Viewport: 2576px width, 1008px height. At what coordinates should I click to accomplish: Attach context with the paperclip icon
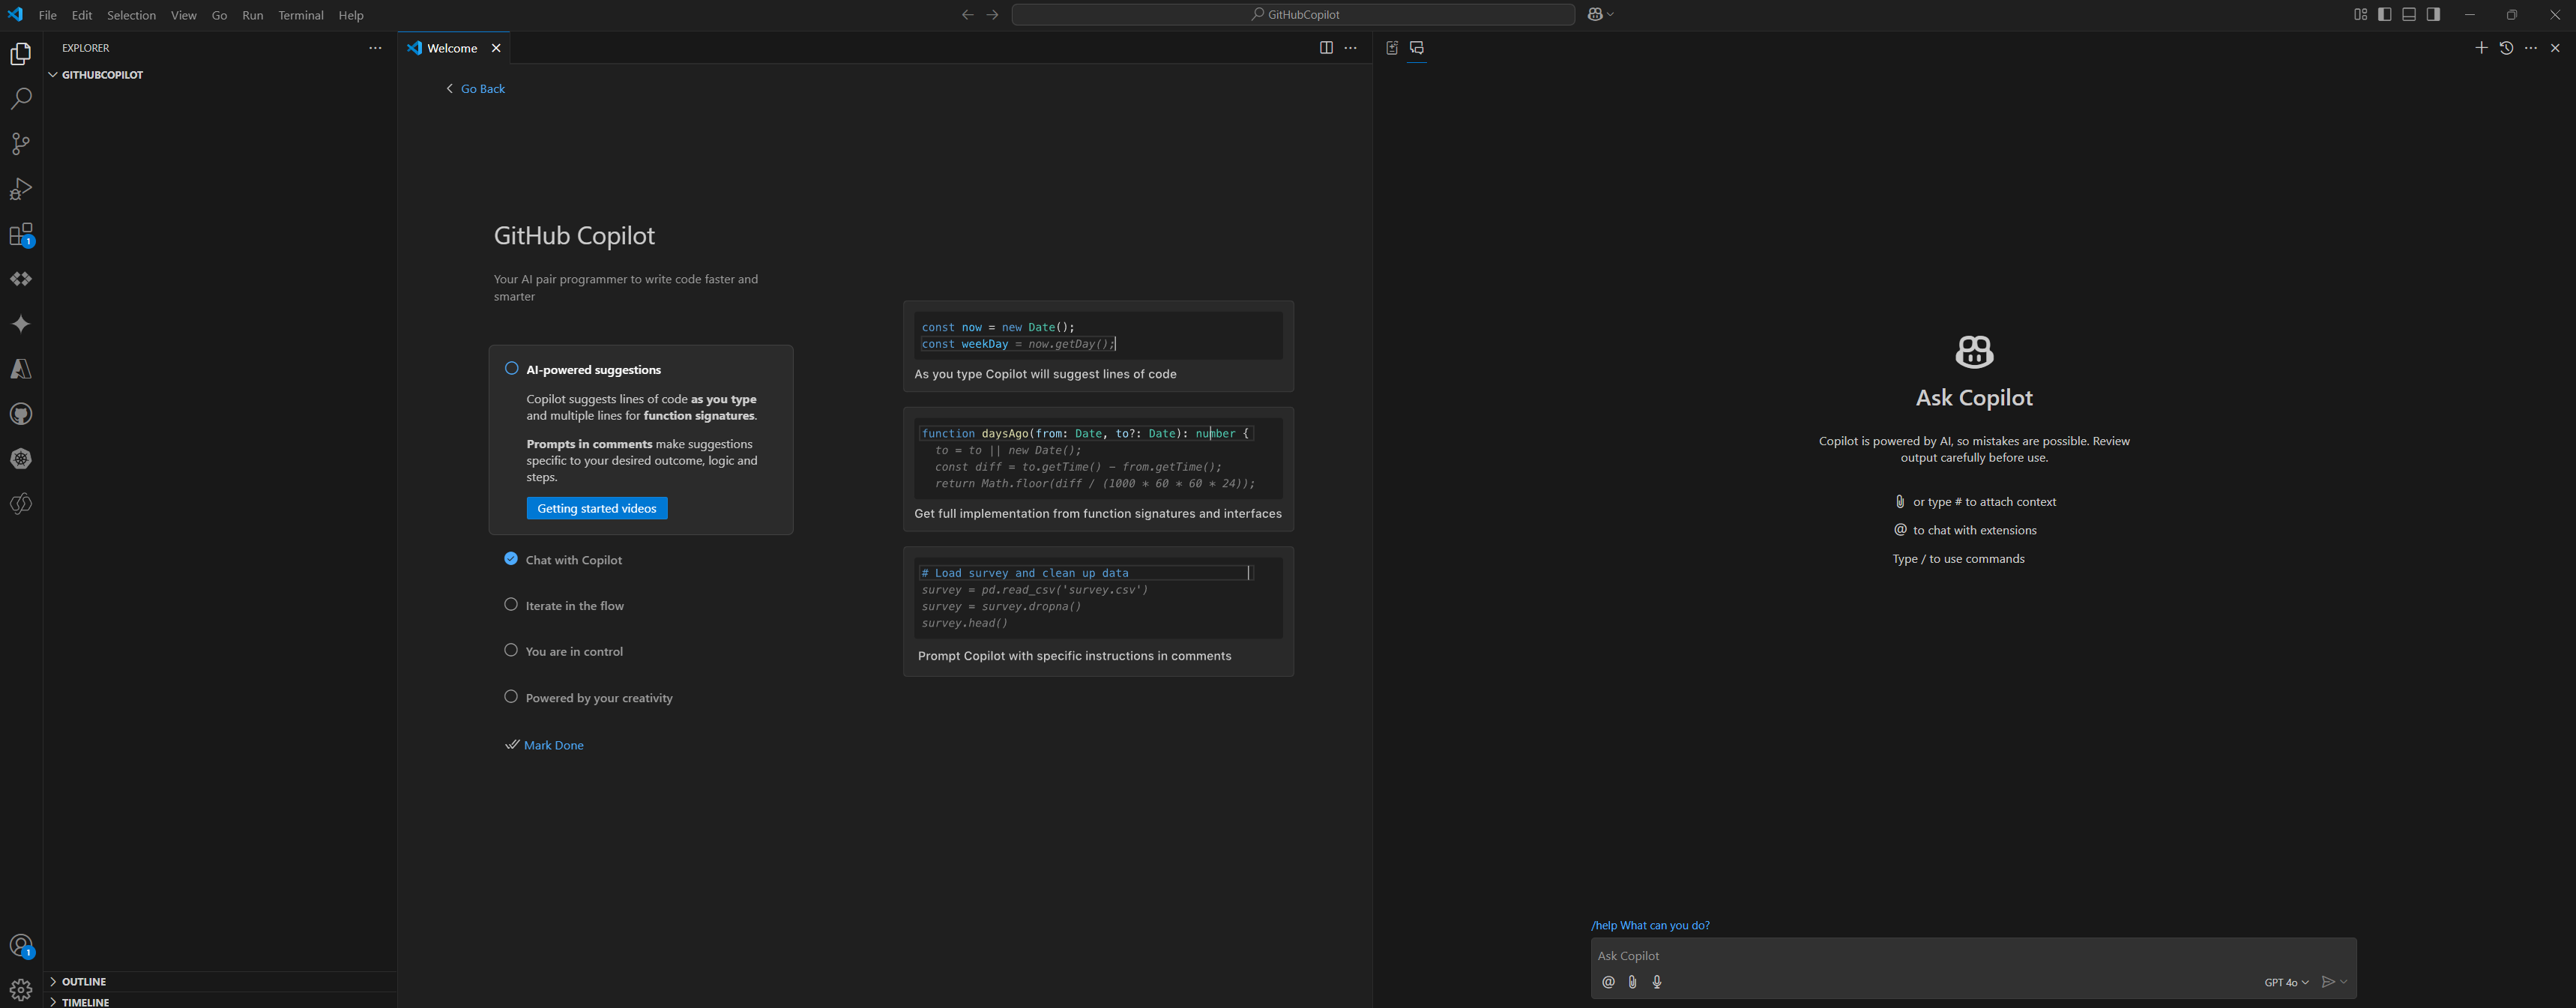click(1632, 982)
